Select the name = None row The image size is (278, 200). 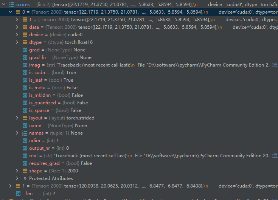139,126
